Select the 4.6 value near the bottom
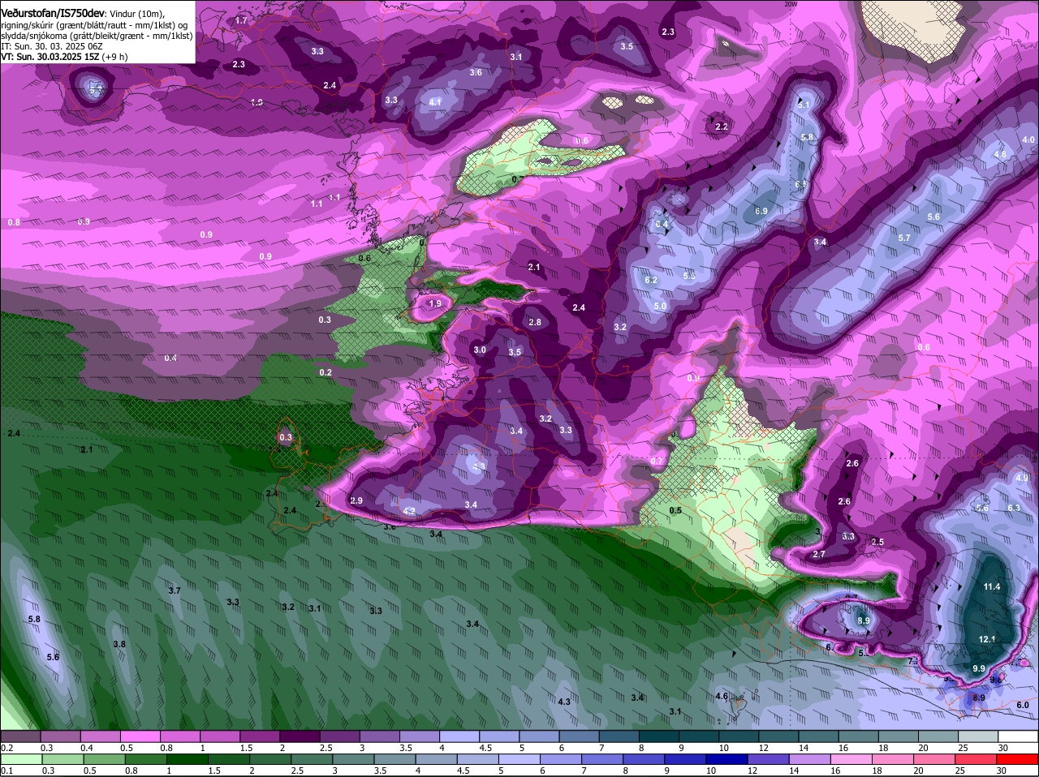Image resolution: width=1039 pixels, height=777 pixels. [722, 696]
